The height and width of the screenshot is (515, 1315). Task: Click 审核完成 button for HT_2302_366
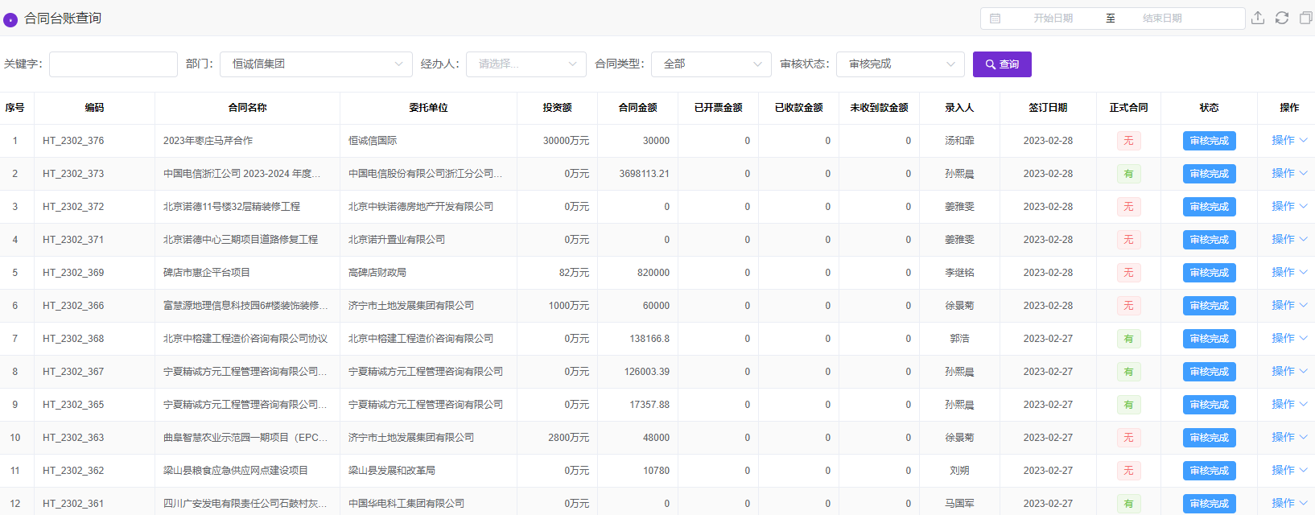[x=1209, y=306]
